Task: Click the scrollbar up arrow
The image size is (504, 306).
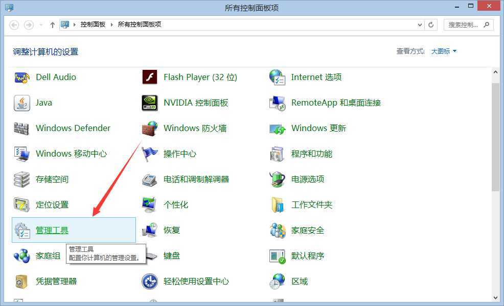Action: pos(495,72)
